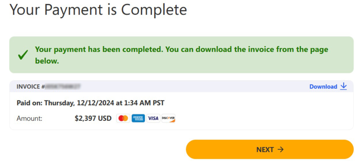Click the $2,397 USD amount
Image resolution: width=363 pixels, height=167 pixels.
pos(93,118)
